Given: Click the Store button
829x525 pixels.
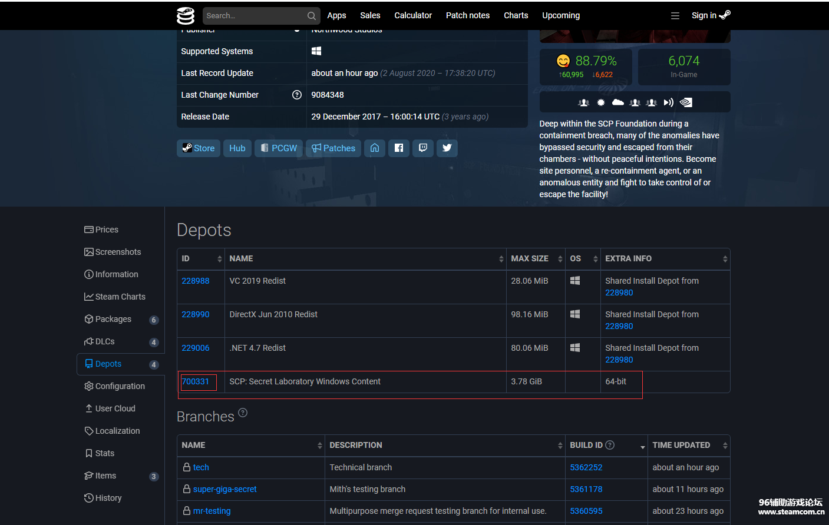Looking at the screenshot, I should (199, 148).
